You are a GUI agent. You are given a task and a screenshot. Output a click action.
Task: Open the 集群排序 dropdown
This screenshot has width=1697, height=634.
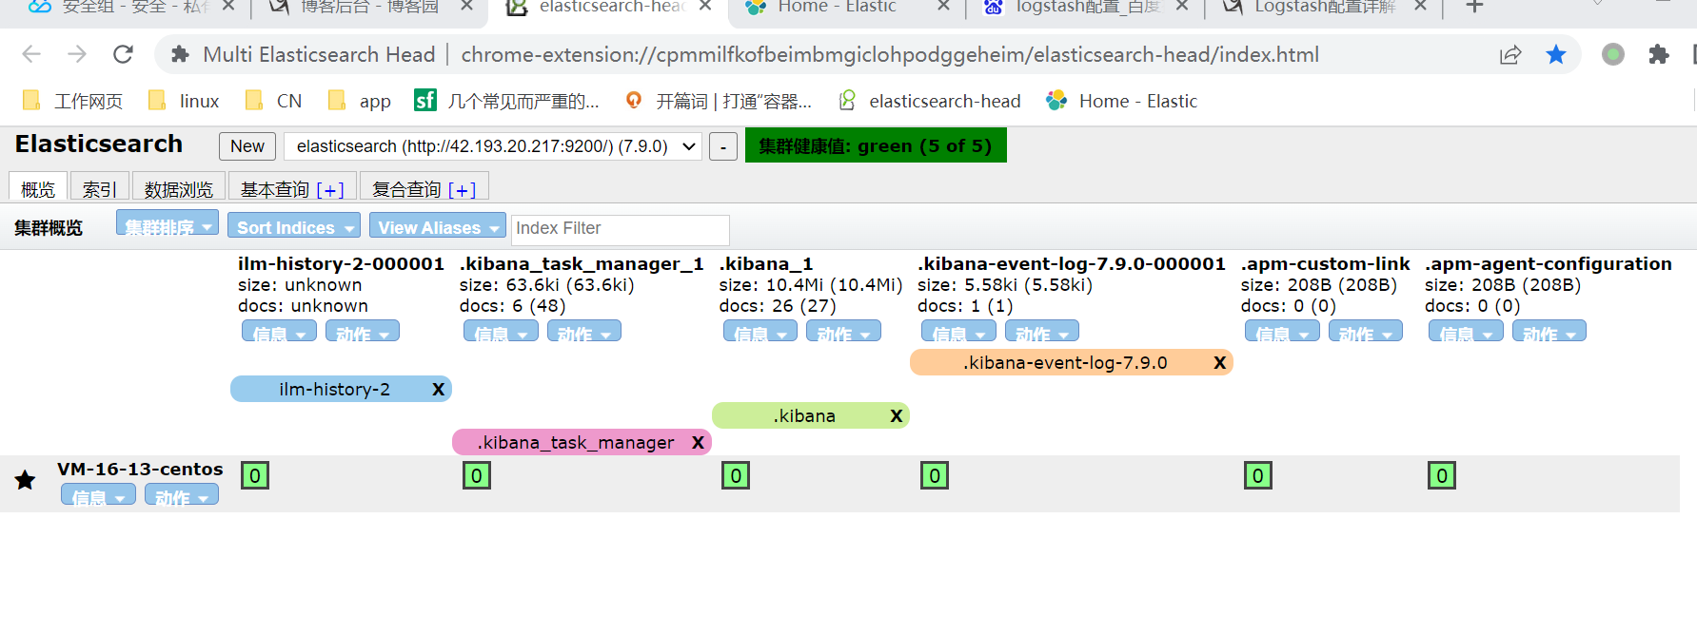click(168, 224)
